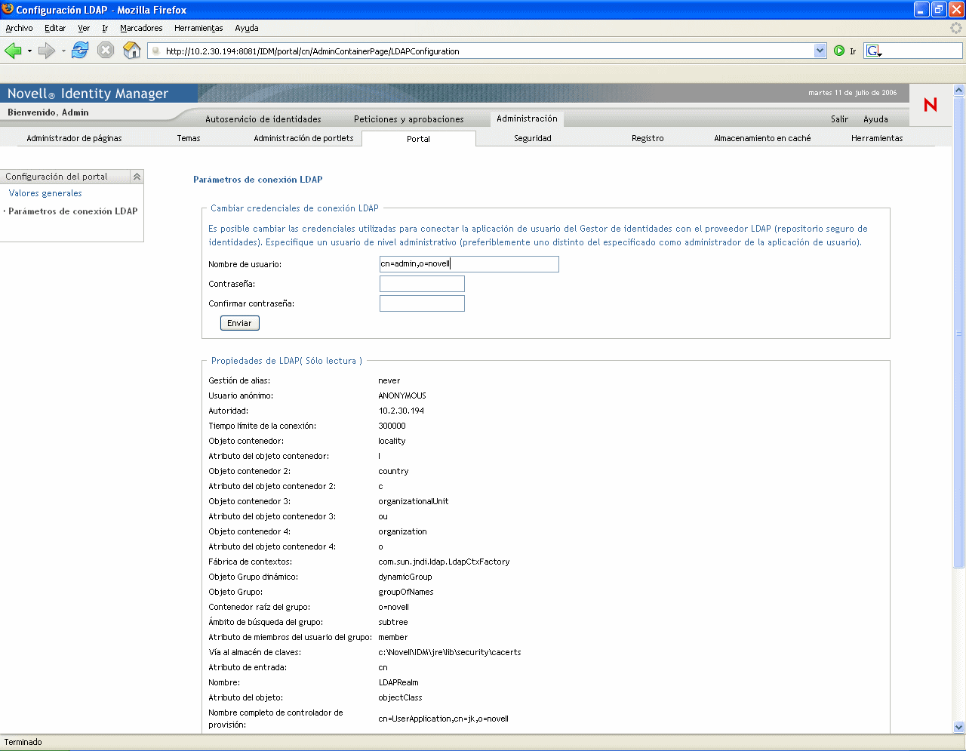
Task: Click the value com.sun.jndi.ldap.LdapCtxFactory
Action: (444, 562)
